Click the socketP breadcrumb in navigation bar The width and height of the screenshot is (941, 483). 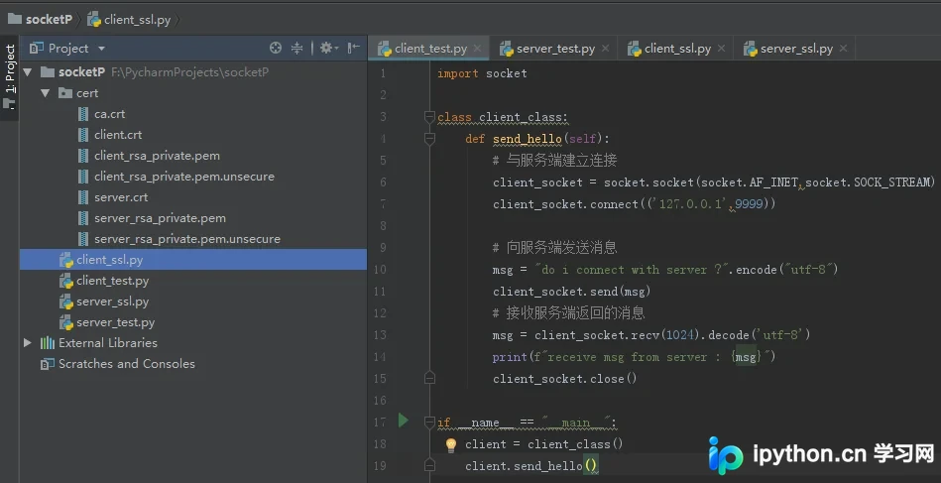click(x=40, y=19)
